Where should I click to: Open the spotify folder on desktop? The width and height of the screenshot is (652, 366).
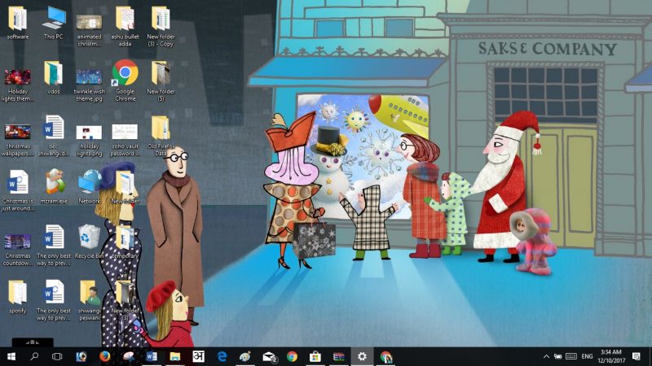(x=17, y=297)
